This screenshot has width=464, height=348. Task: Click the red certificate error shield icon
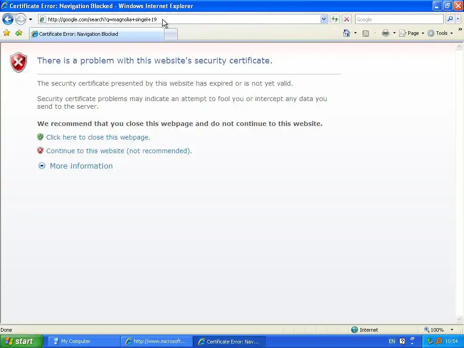(x=18, y=63)
